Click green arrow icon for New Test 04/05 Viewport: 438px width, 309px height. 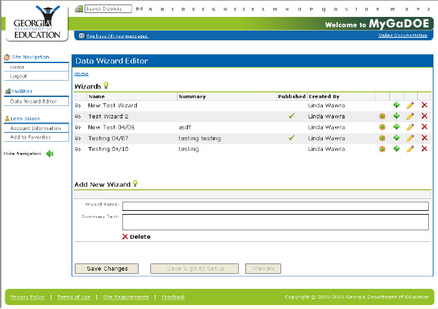coord(396,127)
